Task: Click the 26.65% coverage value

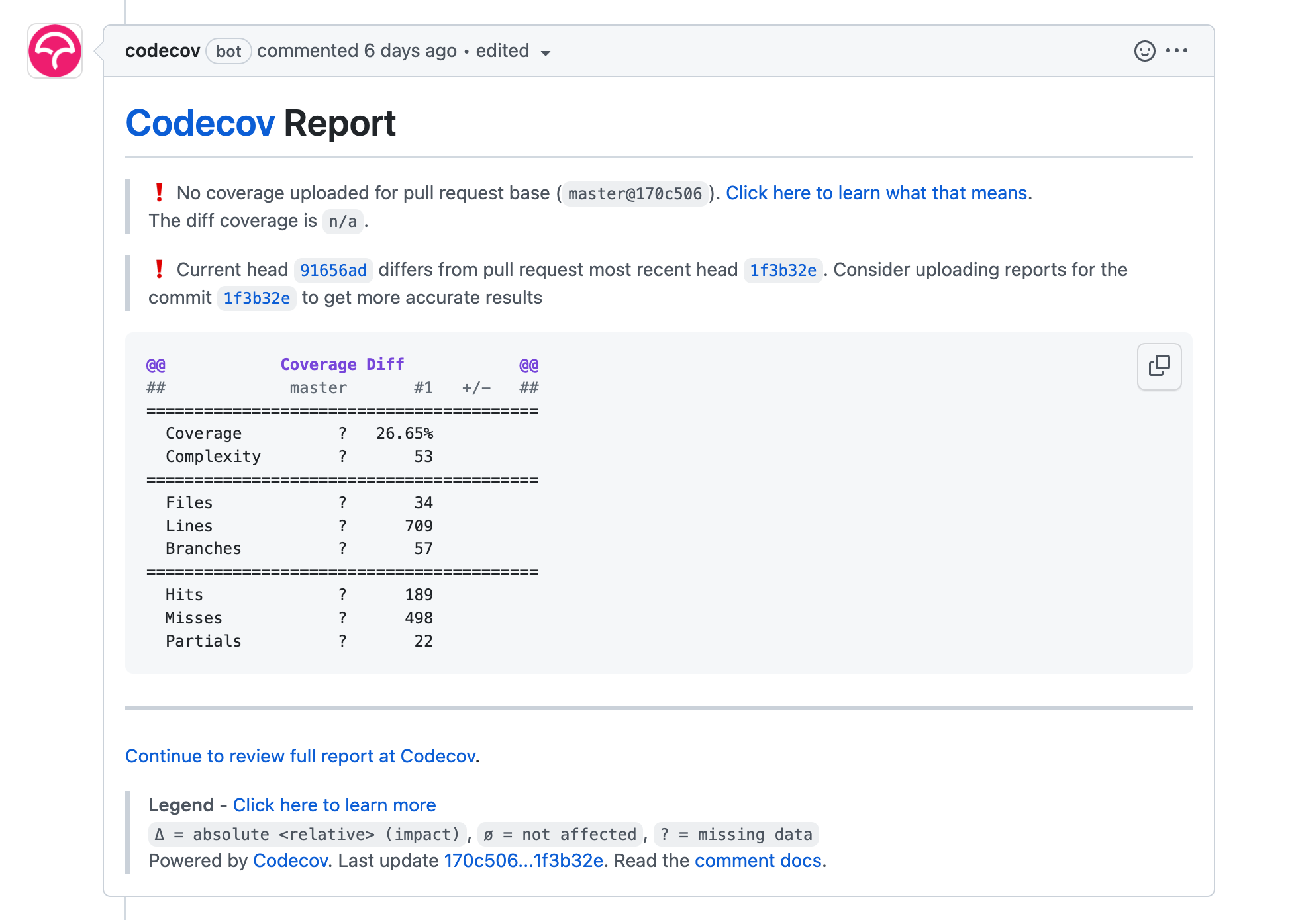Action: pos(404,434)
